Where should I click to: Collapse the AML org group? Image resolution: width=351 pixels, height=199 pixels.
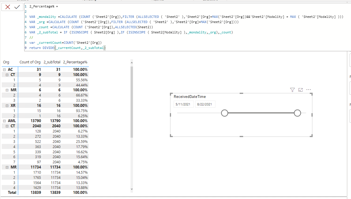click(4, 121)
